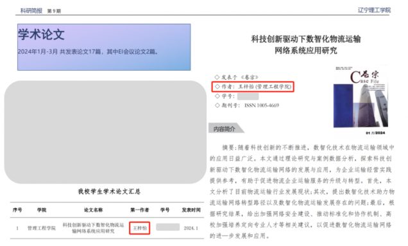Image resolution: width=408 pixels, height=246 pixels.
Task: Click the 论文名称 column header
Action: (93, 210)
